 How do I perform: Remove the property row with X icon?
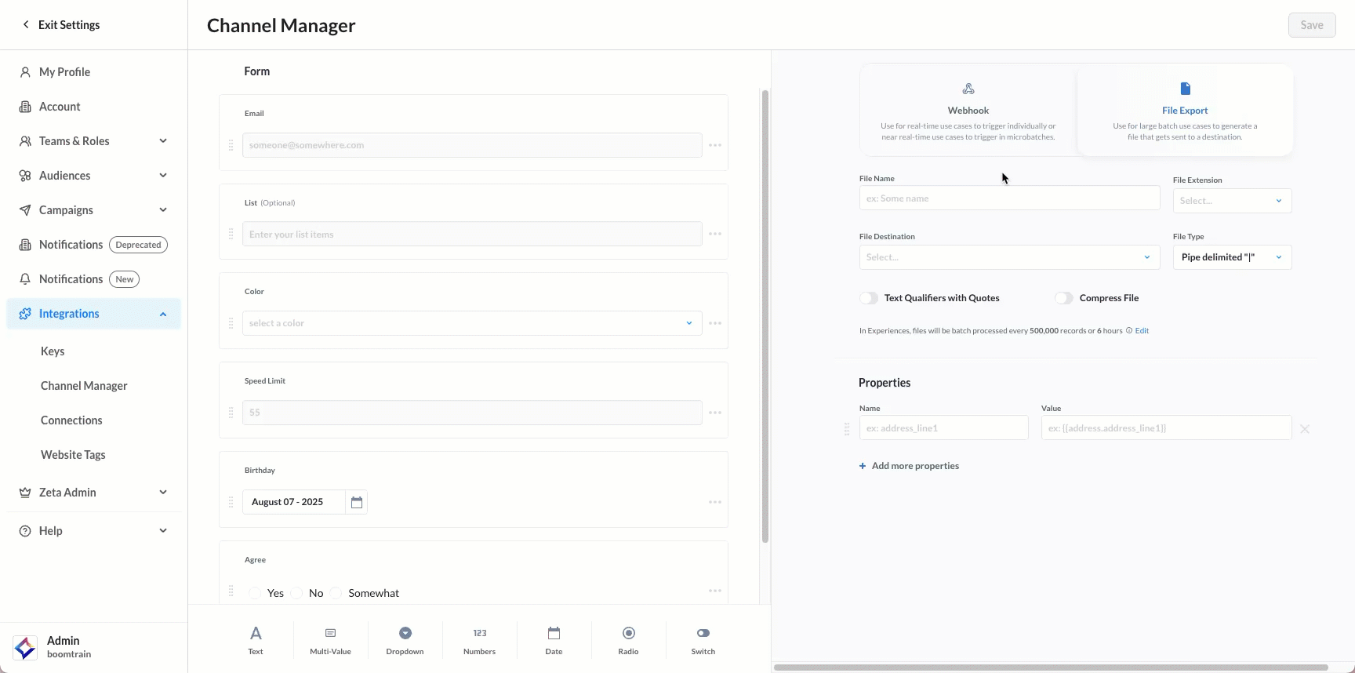[x=1305, y=429]
